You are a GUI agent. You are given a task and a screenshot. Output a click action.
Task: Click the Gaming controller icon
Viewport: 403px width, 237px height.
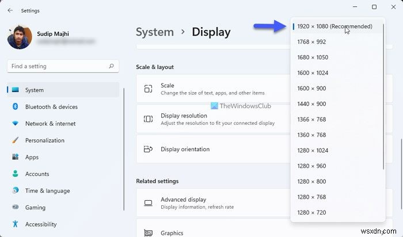15,208
